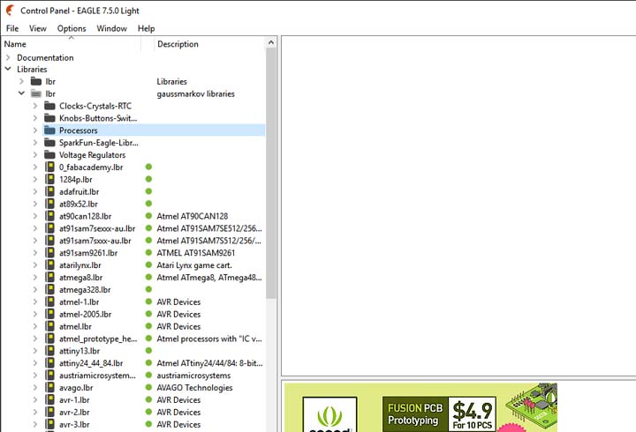Click the atmega328.lbr library book icon
The image size is (636, 432).
click(49, 289)
